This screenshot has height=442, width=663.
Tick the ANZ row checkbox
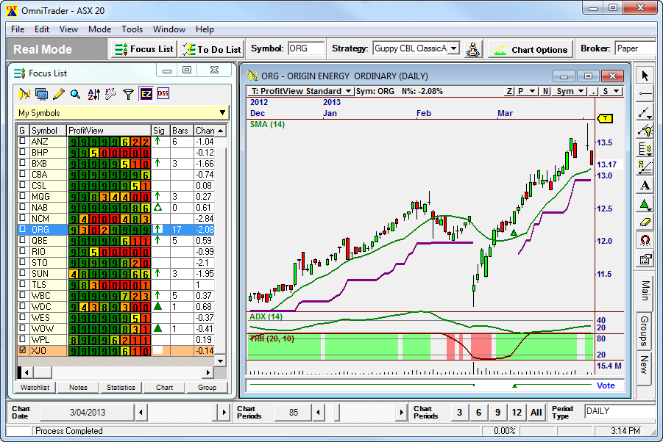pyautogui.click(x=22, y=141)
